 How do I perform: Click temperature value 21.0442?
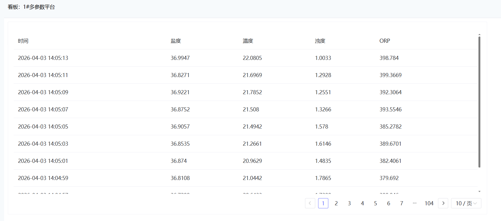pos(252,178)
